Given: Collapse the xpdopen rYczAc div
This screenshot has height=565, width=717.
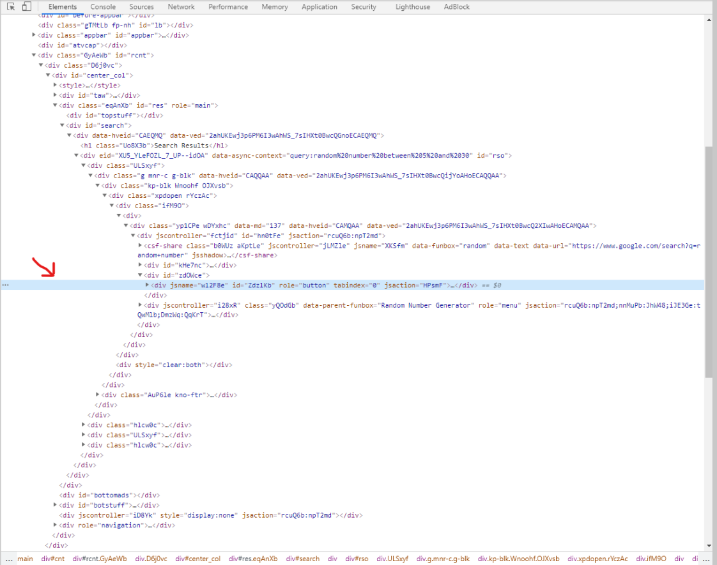Looking at the screenshot, I should [x=105, y=195].
